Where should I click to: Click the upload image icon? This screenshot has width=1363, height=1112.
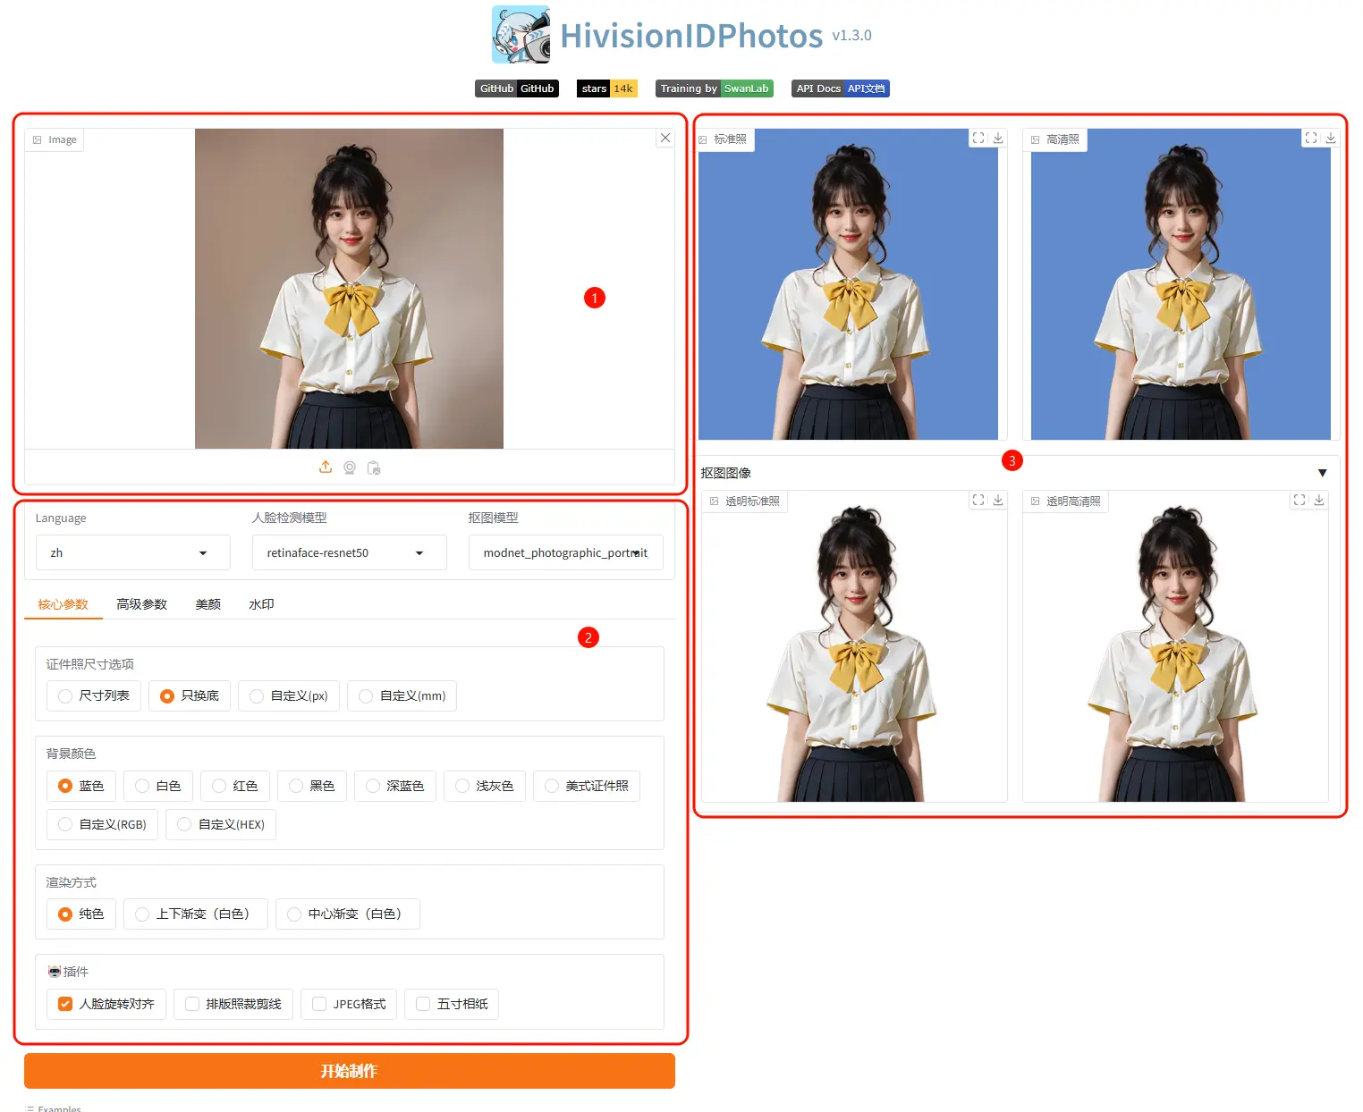click(x=326, y=467)
